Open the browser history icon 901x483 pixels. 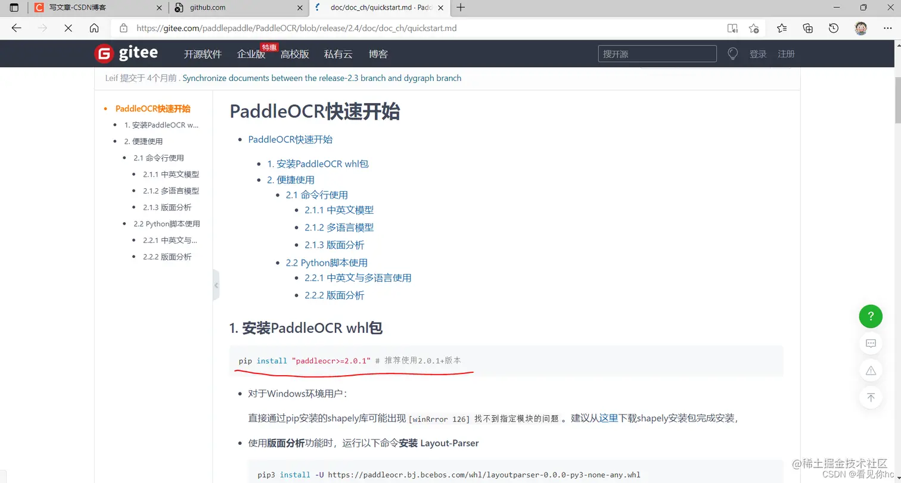834,28
